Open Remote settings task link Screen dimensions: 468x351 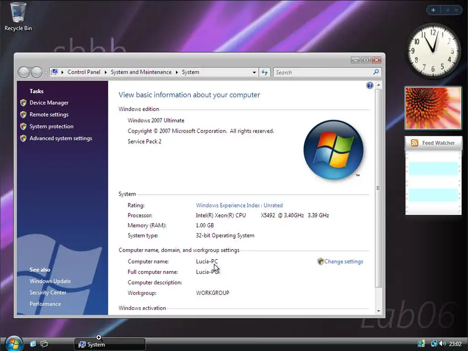[49, 115]
